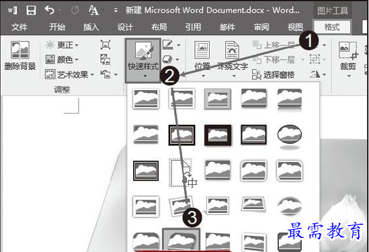Choose the metal frame style thumbnail
369x252 pixels.
coord(218,99)
